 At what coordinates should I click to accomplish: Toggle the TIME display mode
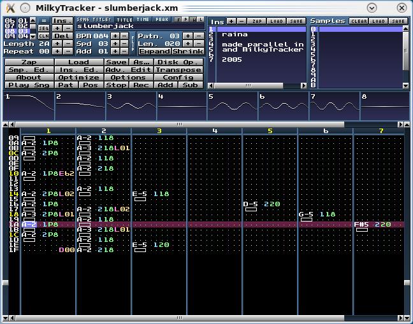142,20
